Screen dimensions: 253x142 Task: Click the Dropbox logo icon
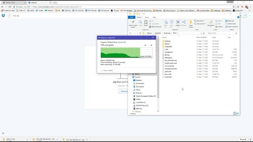tap(3, 15)
